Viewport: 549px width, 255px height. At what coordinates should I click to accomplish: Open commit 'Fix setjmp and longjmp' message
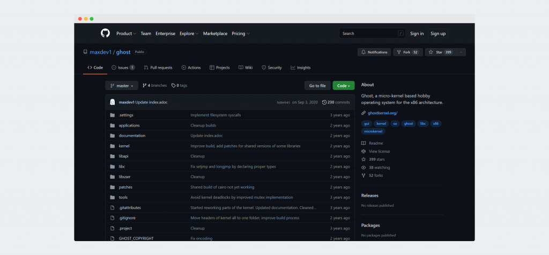point(233,167)
